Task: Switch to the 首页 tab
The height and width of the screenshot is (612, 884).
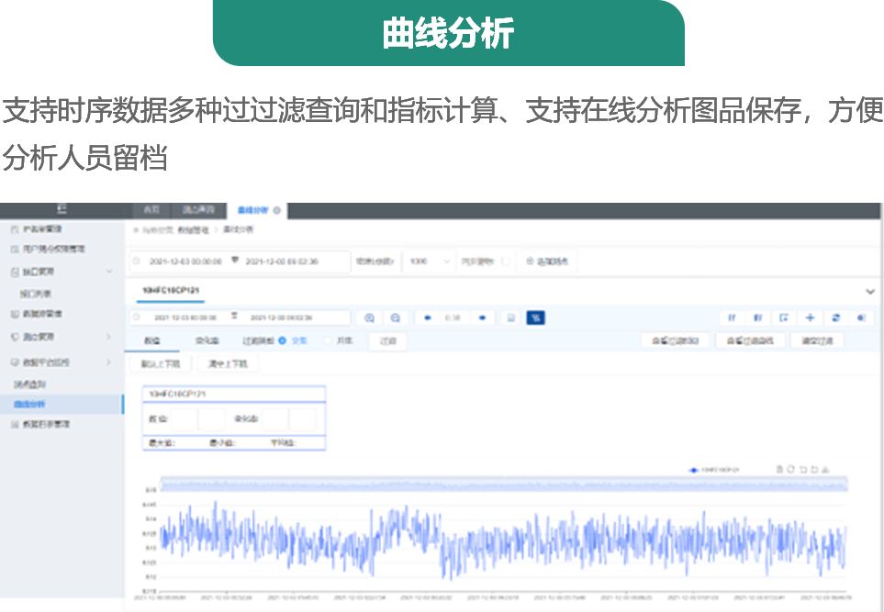Action: [x=151, y=210]
